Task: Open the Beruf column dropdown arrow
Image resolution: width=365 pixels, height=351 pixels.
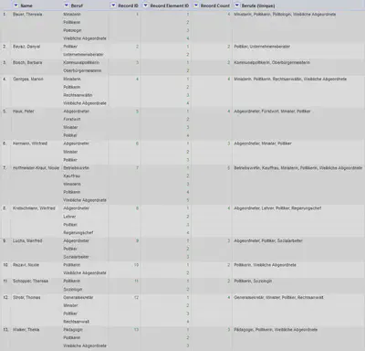Action: [x=67, y=5]
